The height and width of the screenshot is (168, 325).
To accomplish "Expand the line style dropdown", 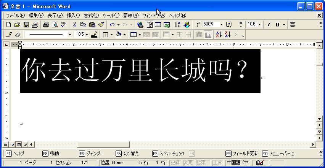I will [70, 35].
